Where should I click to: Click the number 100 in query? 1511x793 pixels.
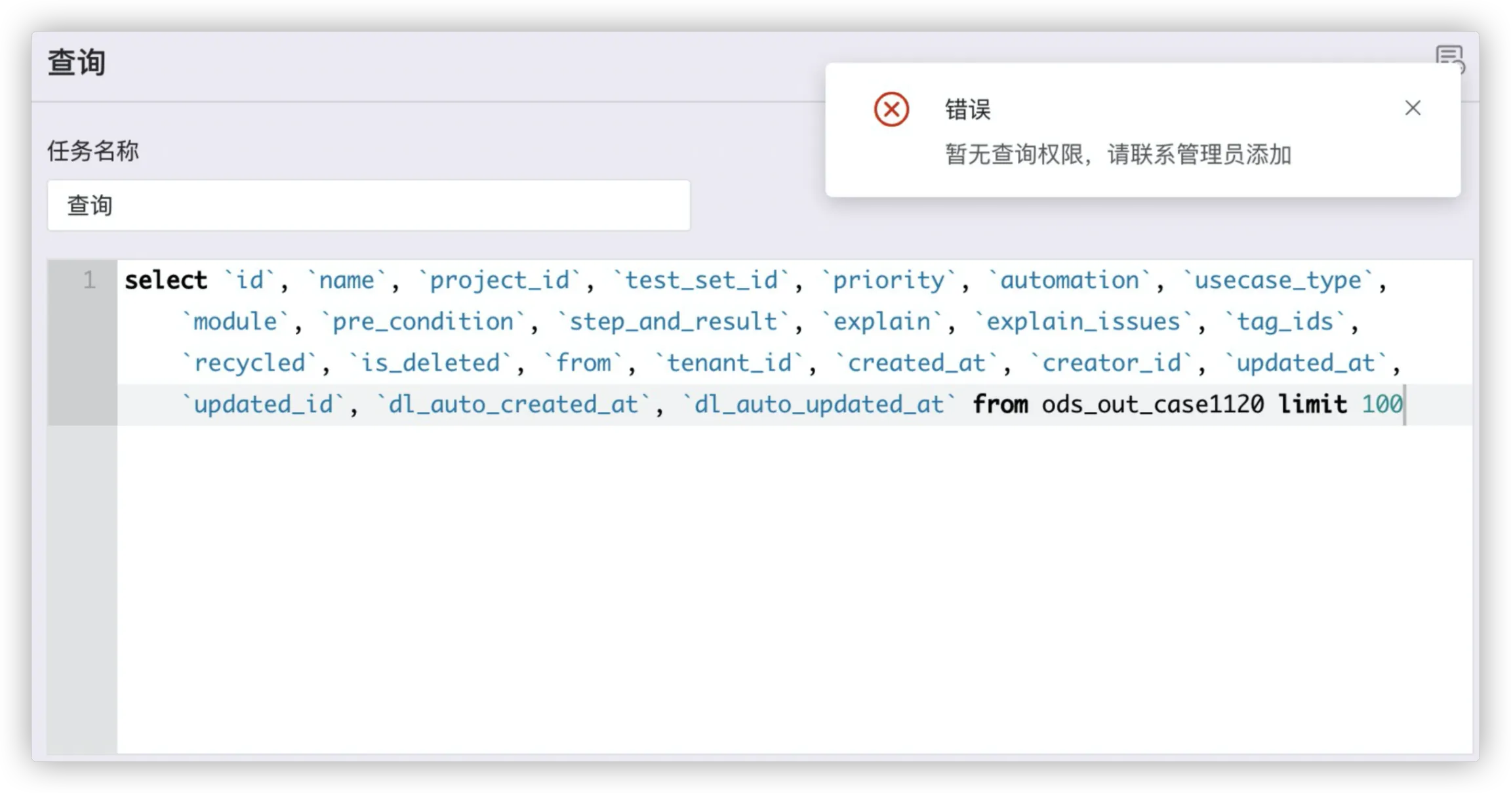pyautogui.click(x=1381, y=405)
